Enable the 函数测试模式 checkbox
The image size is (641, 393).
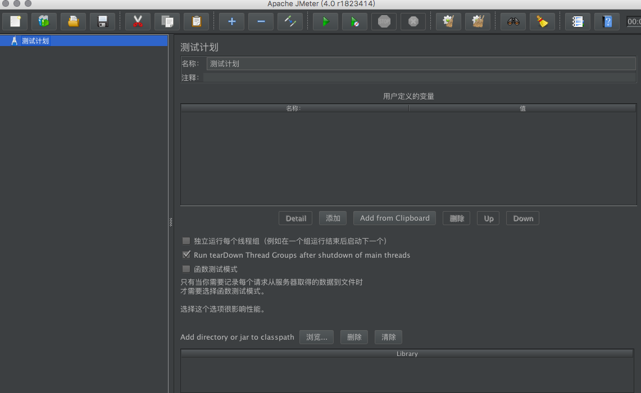pyautogui.click(x=186, y=269)
